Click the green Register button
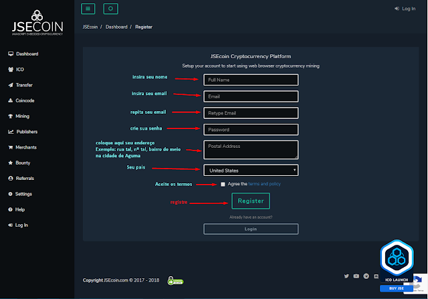The height and width of the screenshot is (299, 428). point(251,201)
